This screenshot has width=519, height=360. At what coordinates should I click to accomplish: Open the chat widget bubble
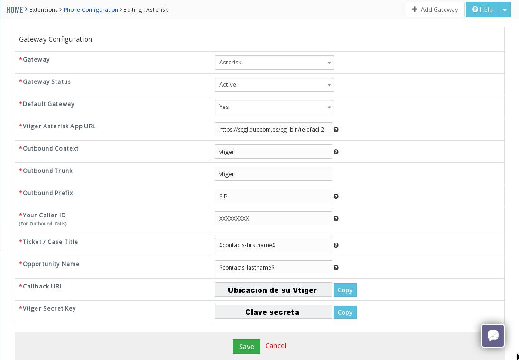[x=492, y=336]
